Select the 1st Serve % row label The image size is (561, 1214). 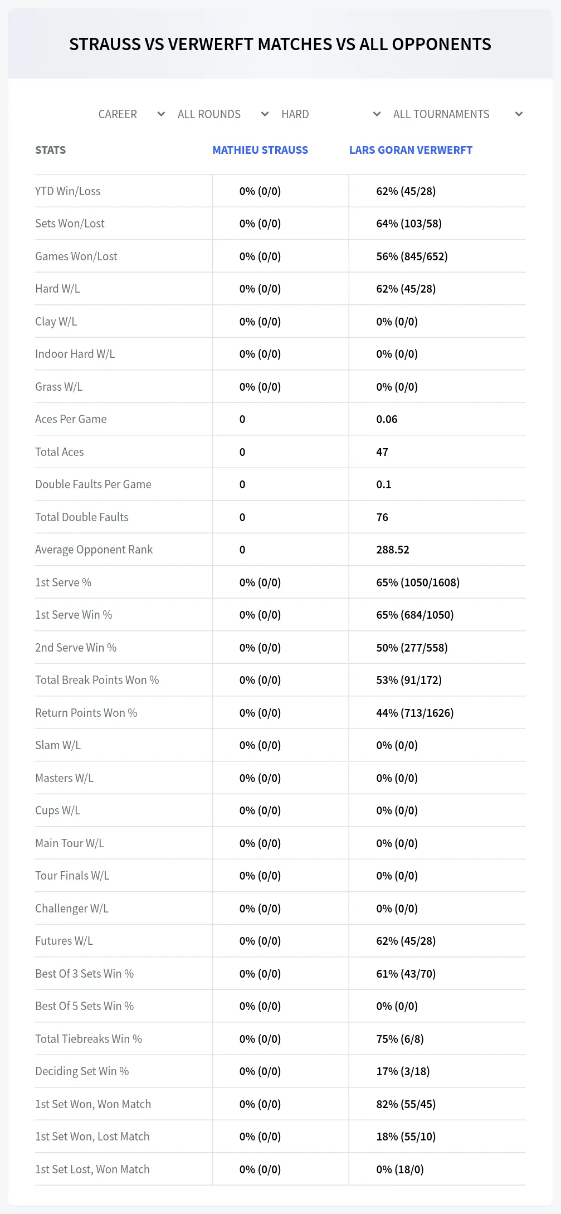[x=64, y=582]
